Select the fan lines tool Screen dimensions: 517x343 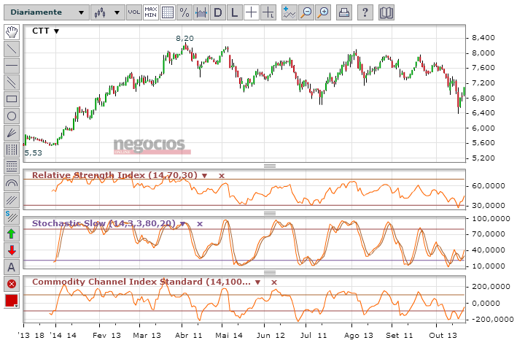click(x=12, y=133)
